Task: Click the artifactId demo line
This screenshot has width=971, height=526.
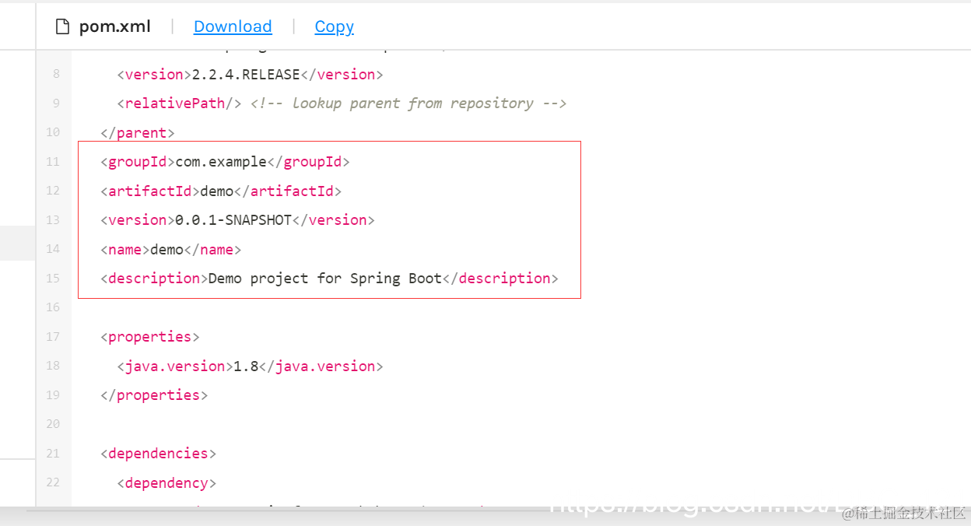Action: pyautogui.click(x=221, y=191)
